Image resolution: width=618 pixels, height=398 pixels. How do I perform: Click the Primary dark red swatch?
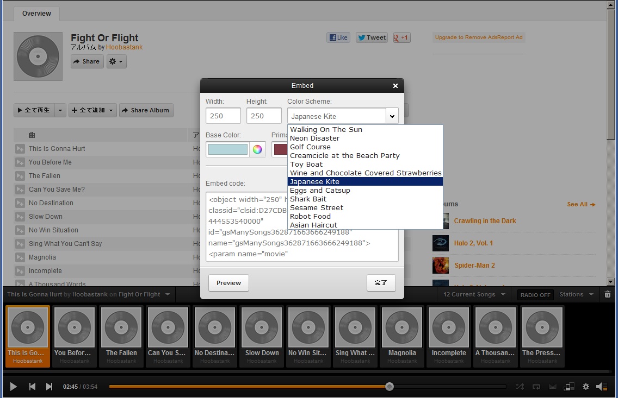pyautogui.click(x=280, y=149)
